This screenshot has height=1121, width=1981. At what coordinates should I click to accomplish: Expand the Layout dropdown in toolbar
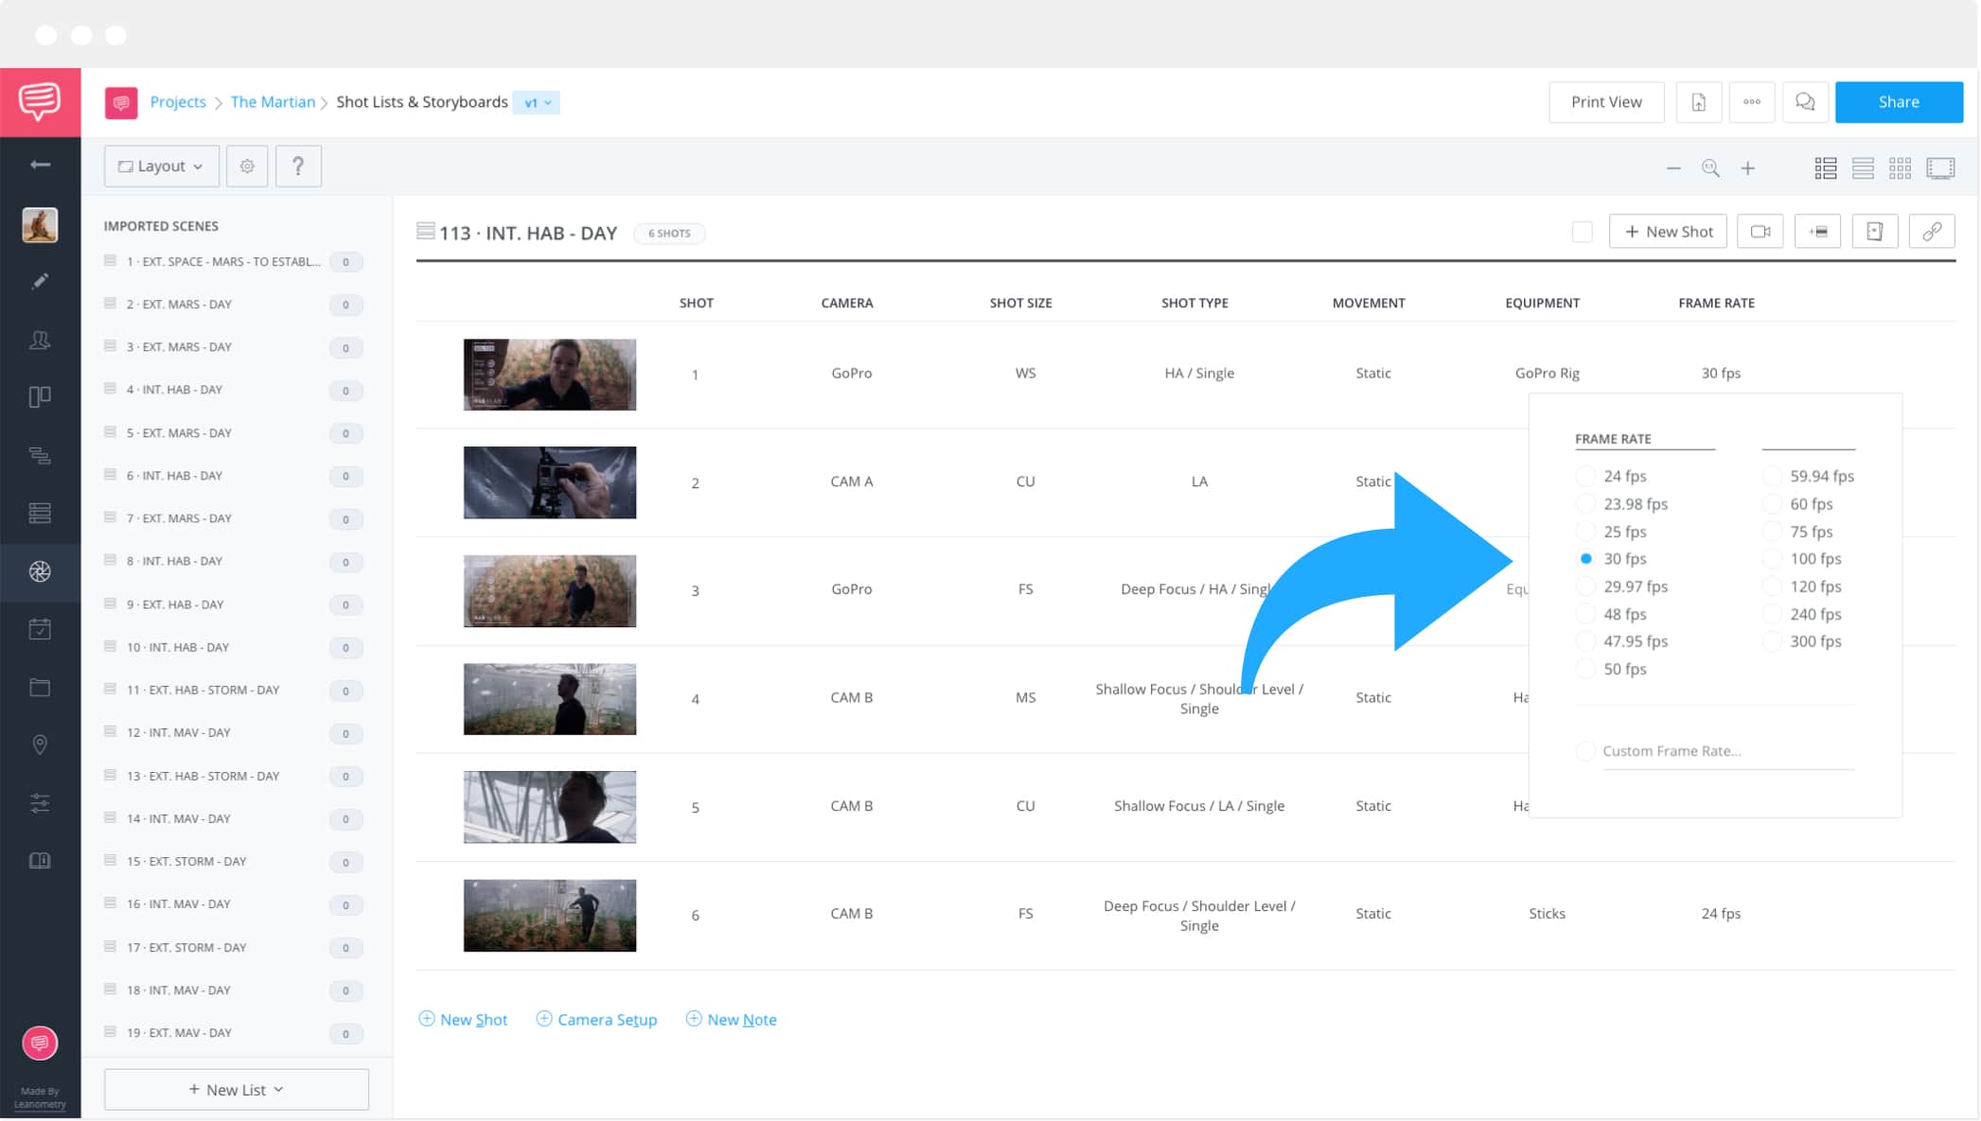tap(158, 166)
